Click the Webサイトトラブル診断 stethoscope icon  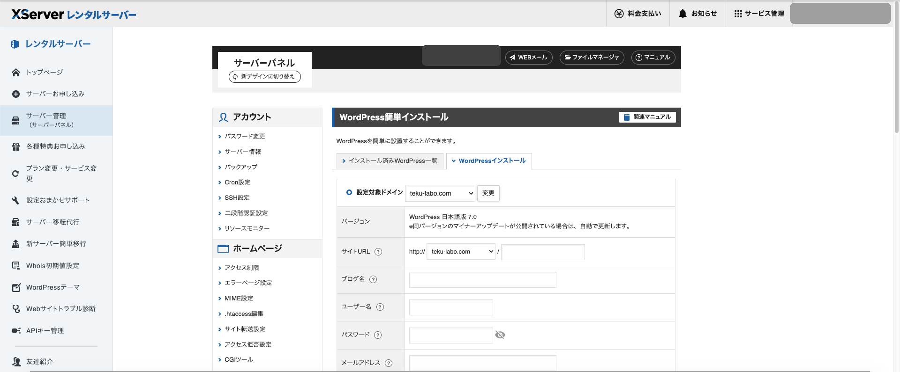[16, 309]
